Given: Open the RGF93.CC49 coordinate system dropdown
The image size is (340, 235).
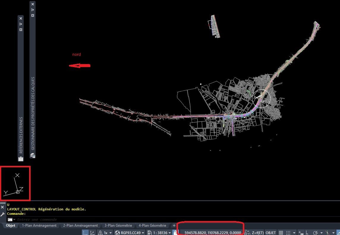Looking at the screenshot, I should point(130,233).
